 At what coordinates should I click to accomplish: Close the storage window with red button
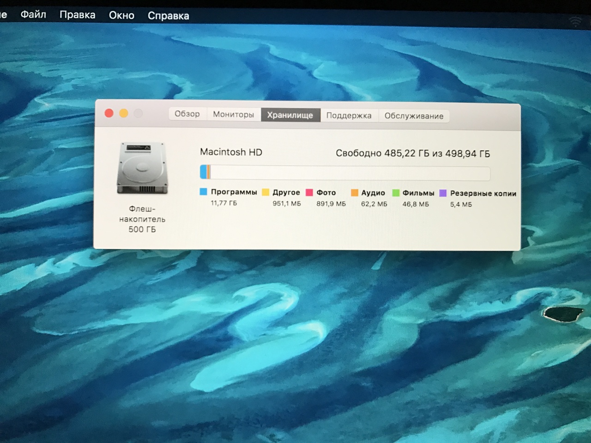pyautogui.click(x=109, y=113)
